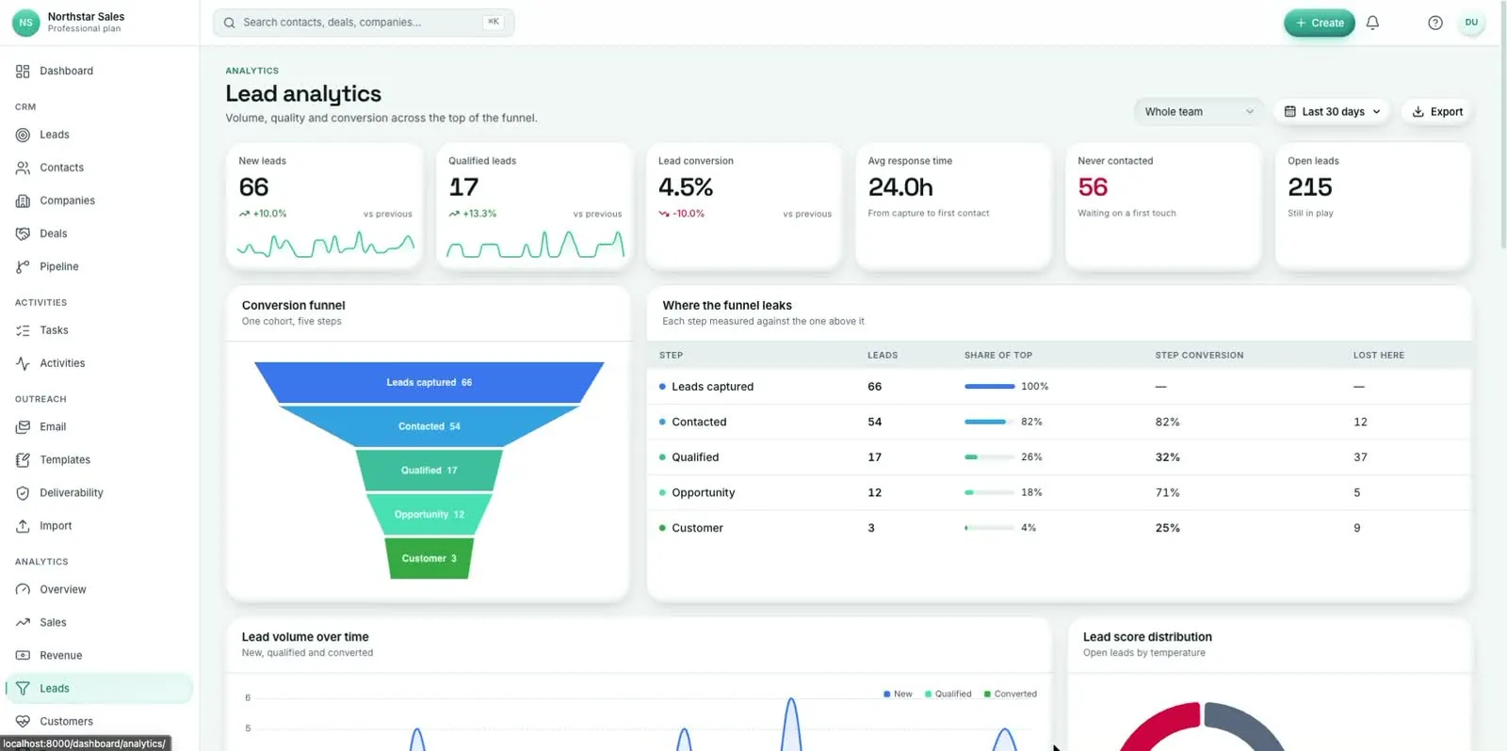This screenshot has width=1507, height=751.
Task: Click the Leads captured funnel segment
Action: click(429, 382)
